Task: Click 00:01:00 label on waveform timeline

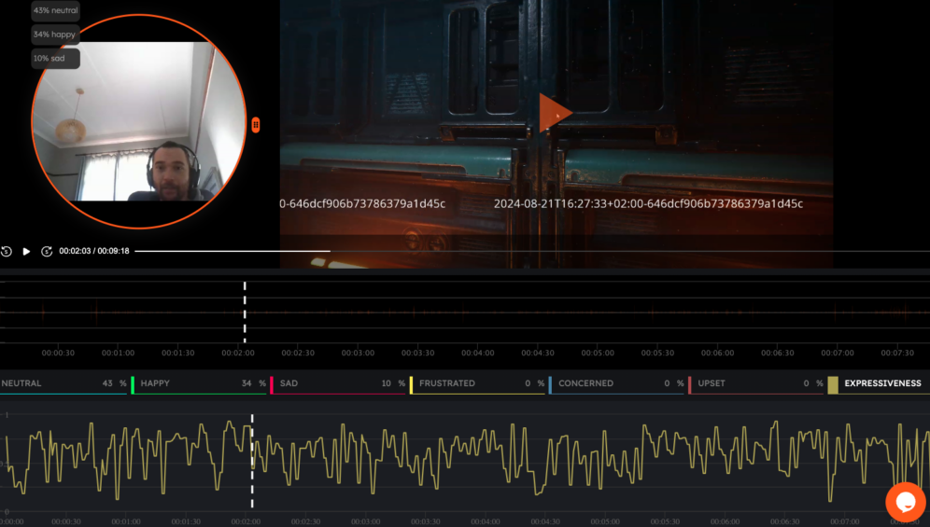Action: pos(118,353)
